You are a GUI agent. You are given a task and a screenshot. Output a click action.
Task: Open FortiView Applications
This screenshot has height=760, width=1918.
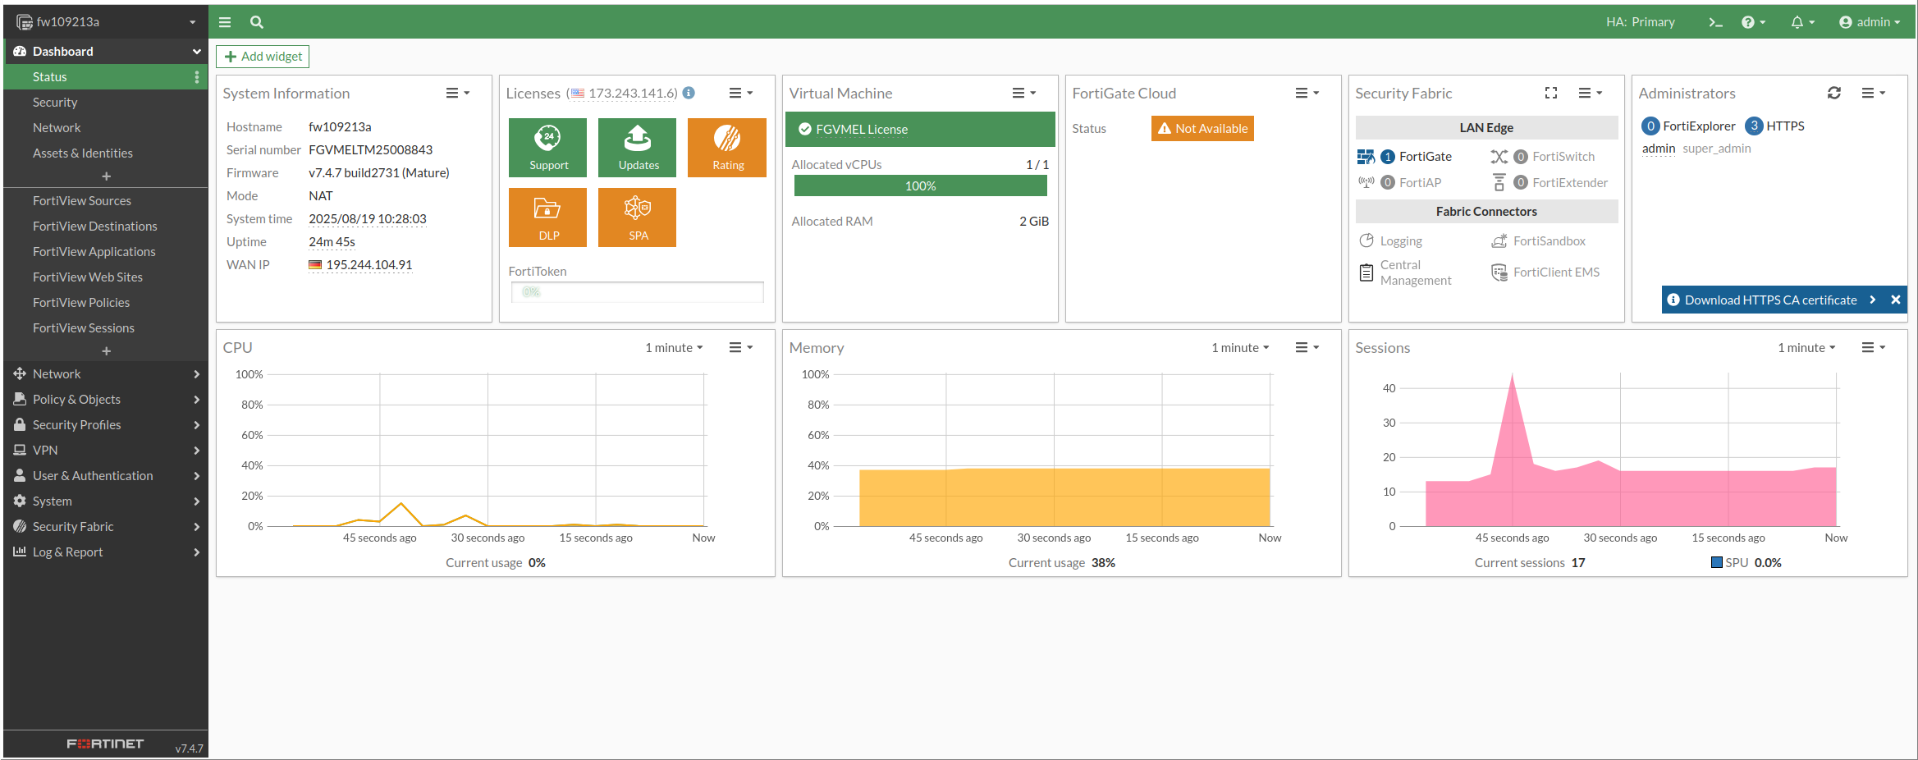click(x=106, y=251)
